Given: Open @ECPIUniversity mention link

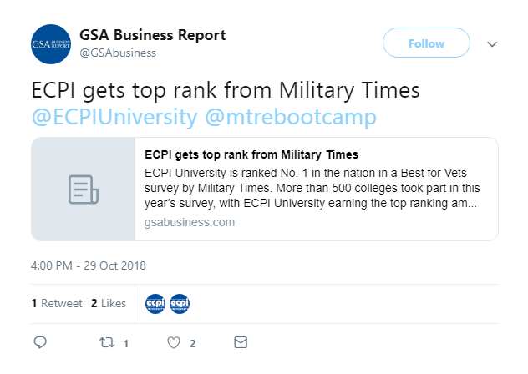Looking at the screenshot, I should coord(114,117).
